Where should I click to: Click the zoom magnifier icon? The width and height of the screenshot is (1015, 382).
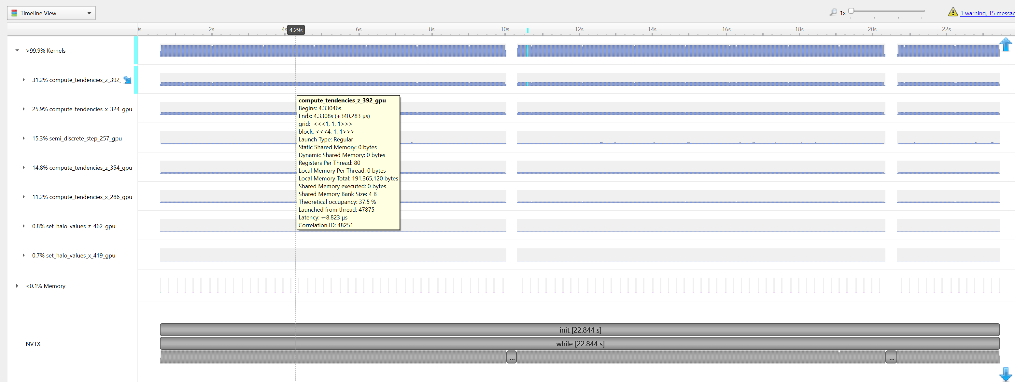(x=833, y=13)
